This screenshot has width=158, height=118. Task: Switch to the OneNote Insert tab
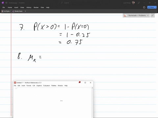tap(16, 8)
